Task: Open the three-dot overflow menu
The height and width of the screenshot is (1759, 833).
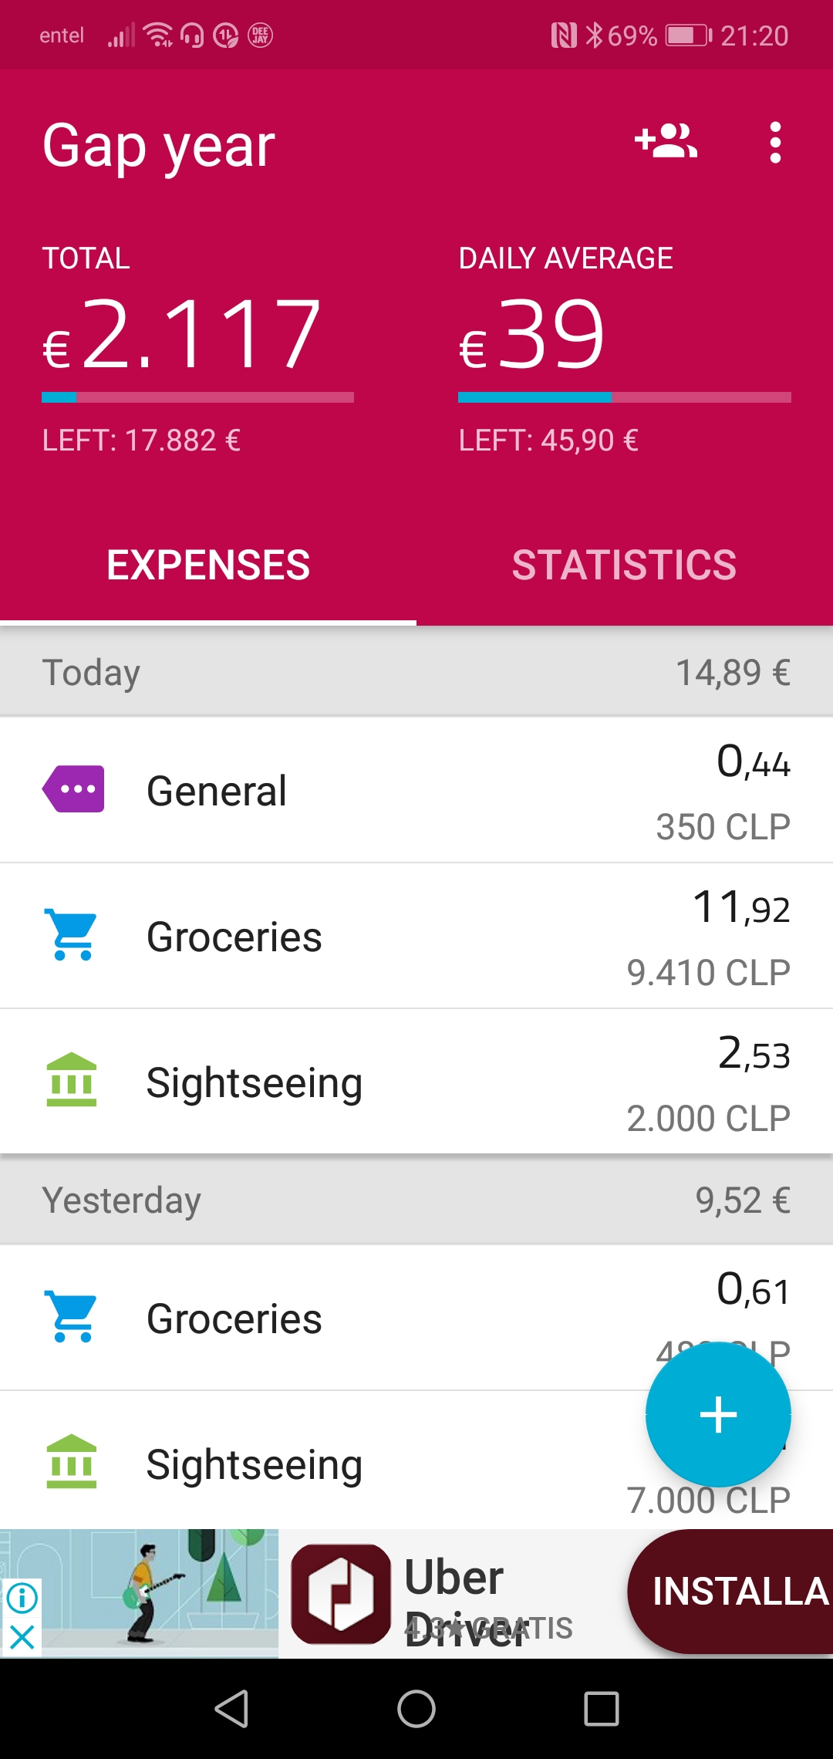Action: coord(775,143)
